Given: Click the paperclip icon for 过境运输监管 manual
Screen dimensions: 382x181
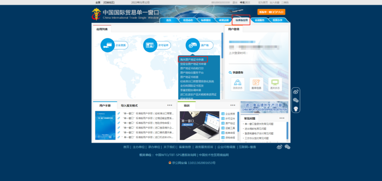Looking at the screenshot, I should (x=118, y=118).
